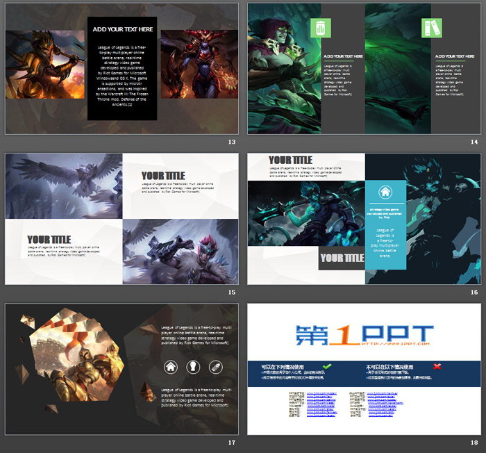Click the '可以在下列情况使用' heading on slide 18
This screenshot has width=486, height=453.
coord(283,367)
